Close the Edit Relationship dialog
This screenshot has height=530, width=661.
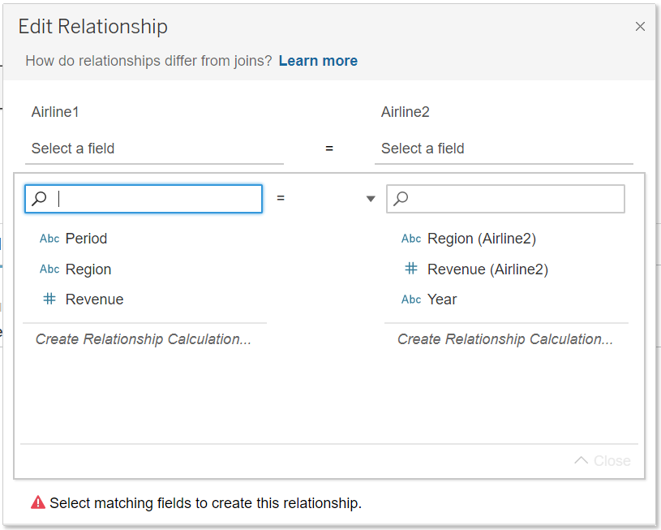tap(640, 27)
